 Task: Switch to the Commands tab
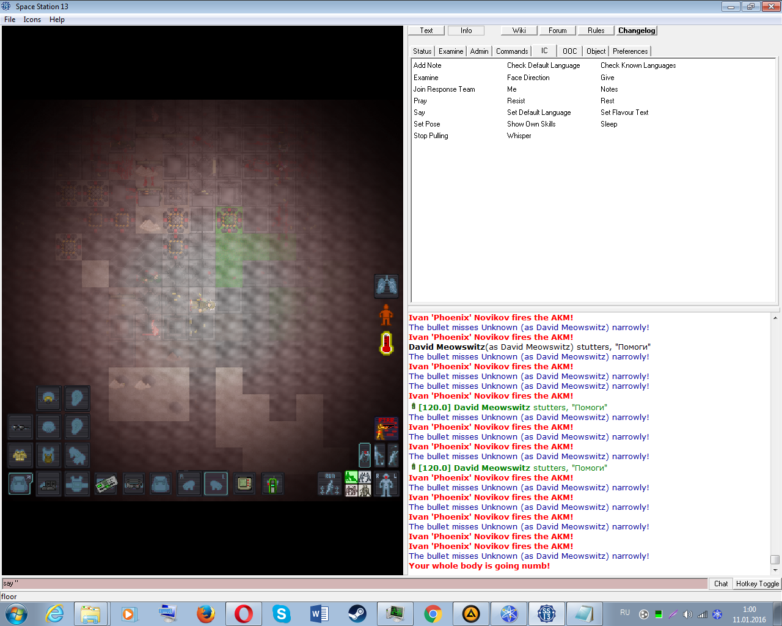pyautogui.click(x=512, y=51)
